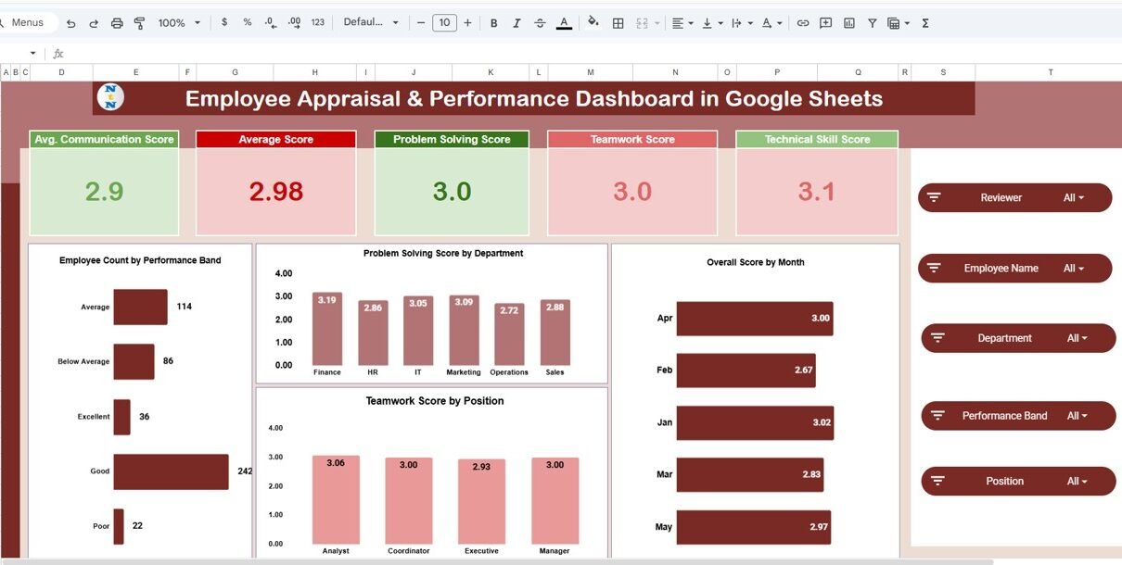
Task: Click the insert comment icon
Action: pos(825,23)
